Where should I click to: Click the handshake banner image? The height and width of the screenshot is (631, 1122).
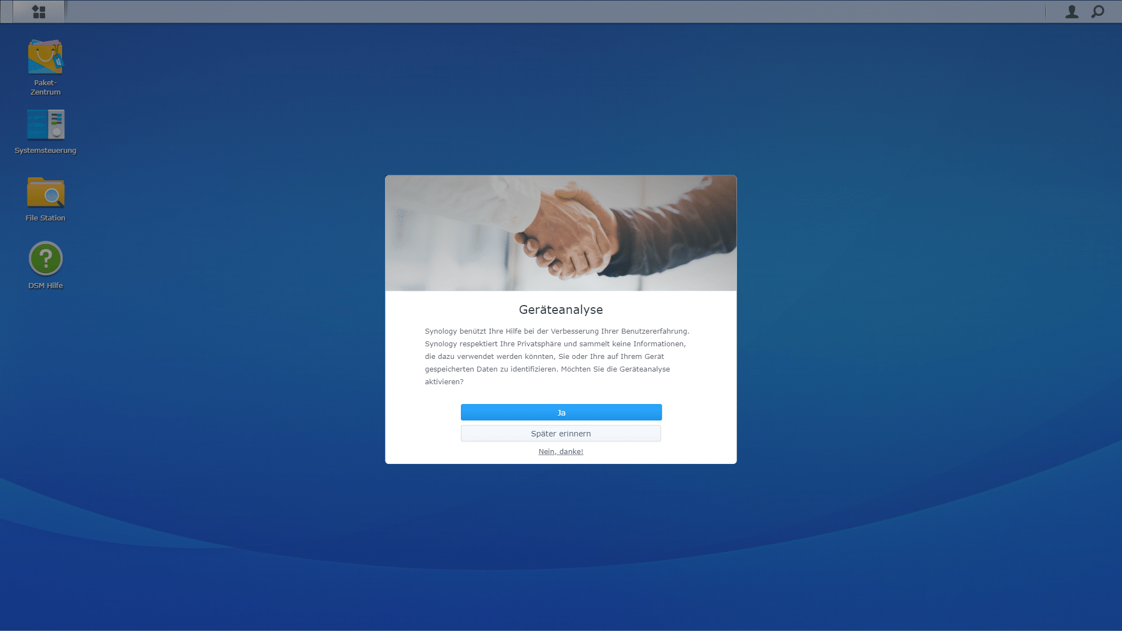[560, 233]
